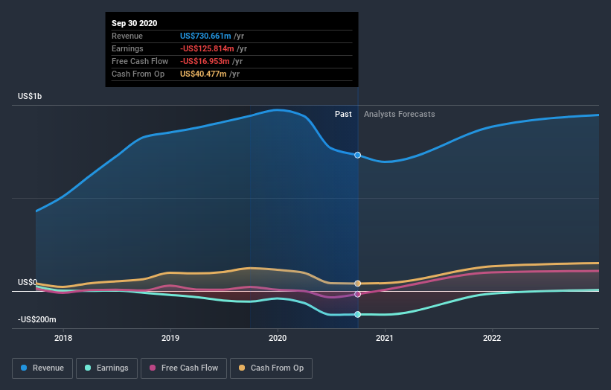This screenshot has height=390, width=611.
Task: Click the 2022 x-axis label
Action: click(492, 338)
